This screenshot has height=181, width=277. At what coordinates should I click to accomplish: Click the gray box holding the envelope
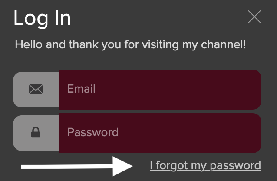pos(36,90)
